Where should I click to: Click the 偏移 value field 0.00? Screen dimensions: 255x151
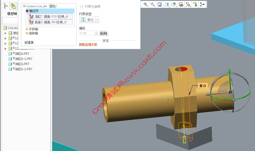click(87, 33)
